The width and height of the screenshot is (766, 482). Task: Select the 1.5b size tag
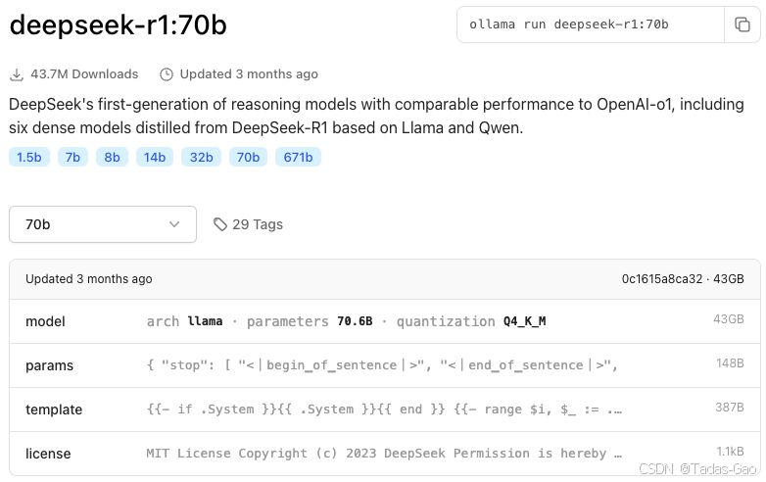29,158
